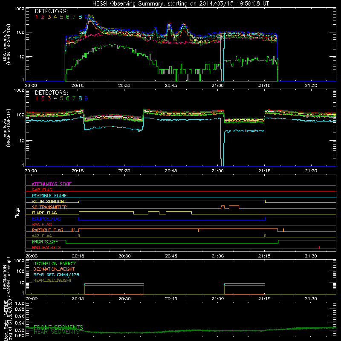Viewport: 341px width, 341px height.
Task: Click DECIMATION CHANNEL or weight axis label
Action: coord(6,277)
